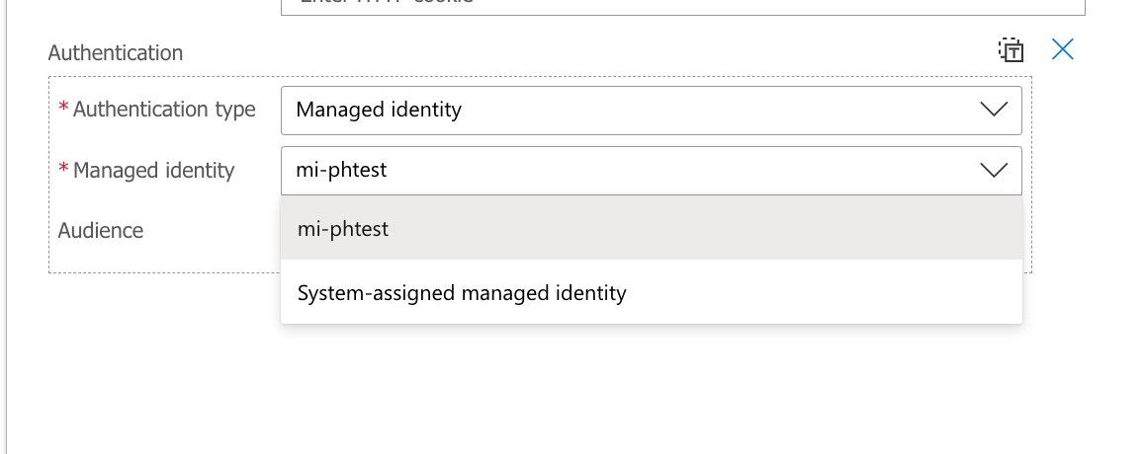Click dashed Authentication box right of dropdowns
The width and height of the screenshot is (1143, 454).
coord(1027,175)
